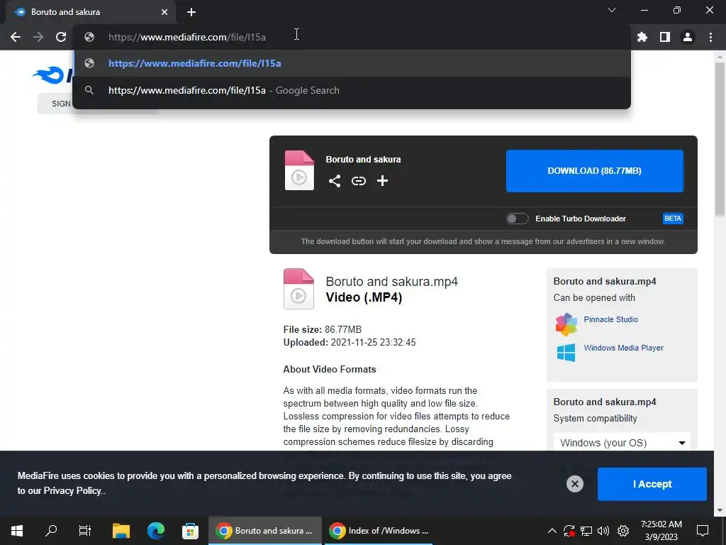726x545 pixels.
Task: Open the Pinnacle Studio link
Action: 610,319
